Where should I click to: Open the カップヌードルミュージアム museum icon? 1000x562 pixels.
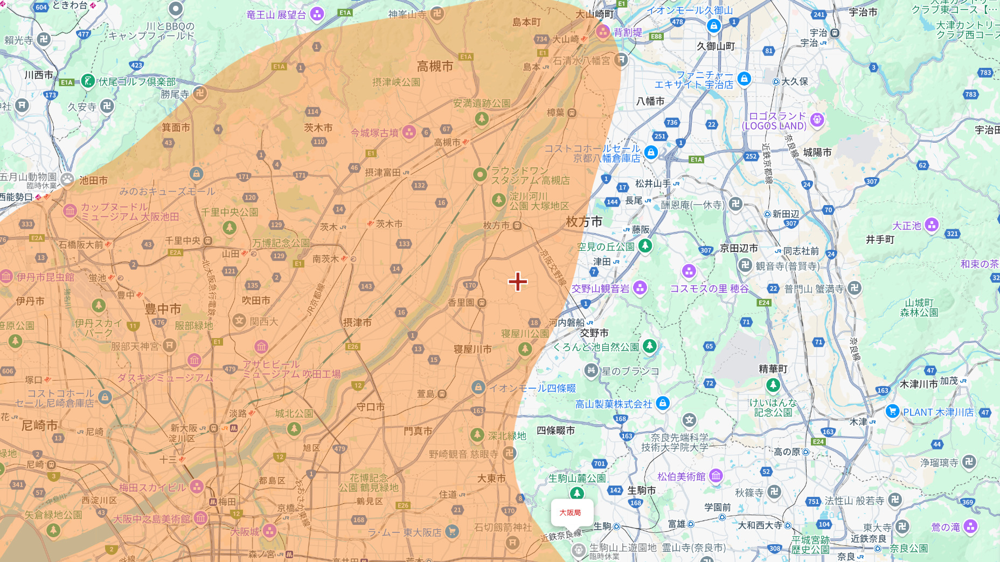(70, 211)
